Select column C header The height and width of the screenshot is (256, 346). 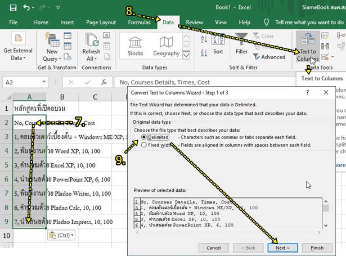point(95,97)
